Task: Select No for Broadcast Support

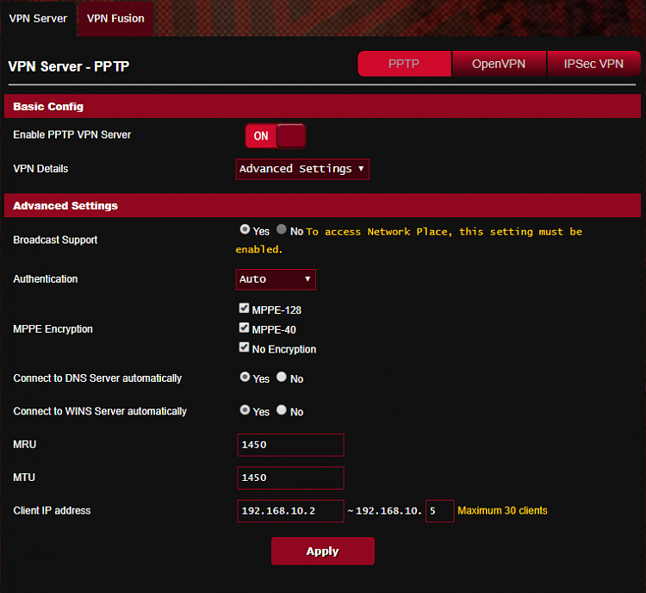Action: (282, 229)
